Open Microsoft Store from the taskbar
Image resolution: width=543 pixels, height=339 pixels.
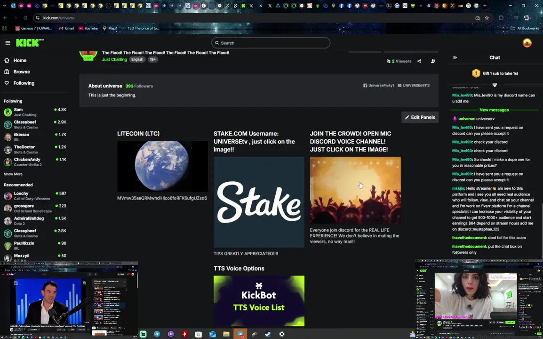pos(199,334)
